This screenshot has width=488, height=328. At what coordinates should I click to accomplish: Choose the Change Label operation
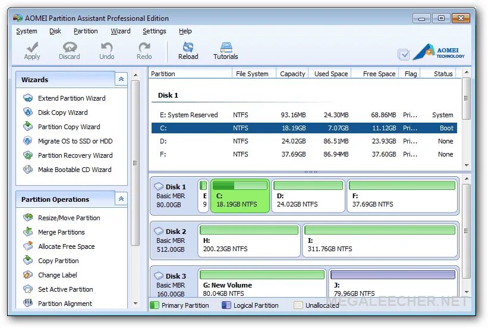[x=57, y=275]
